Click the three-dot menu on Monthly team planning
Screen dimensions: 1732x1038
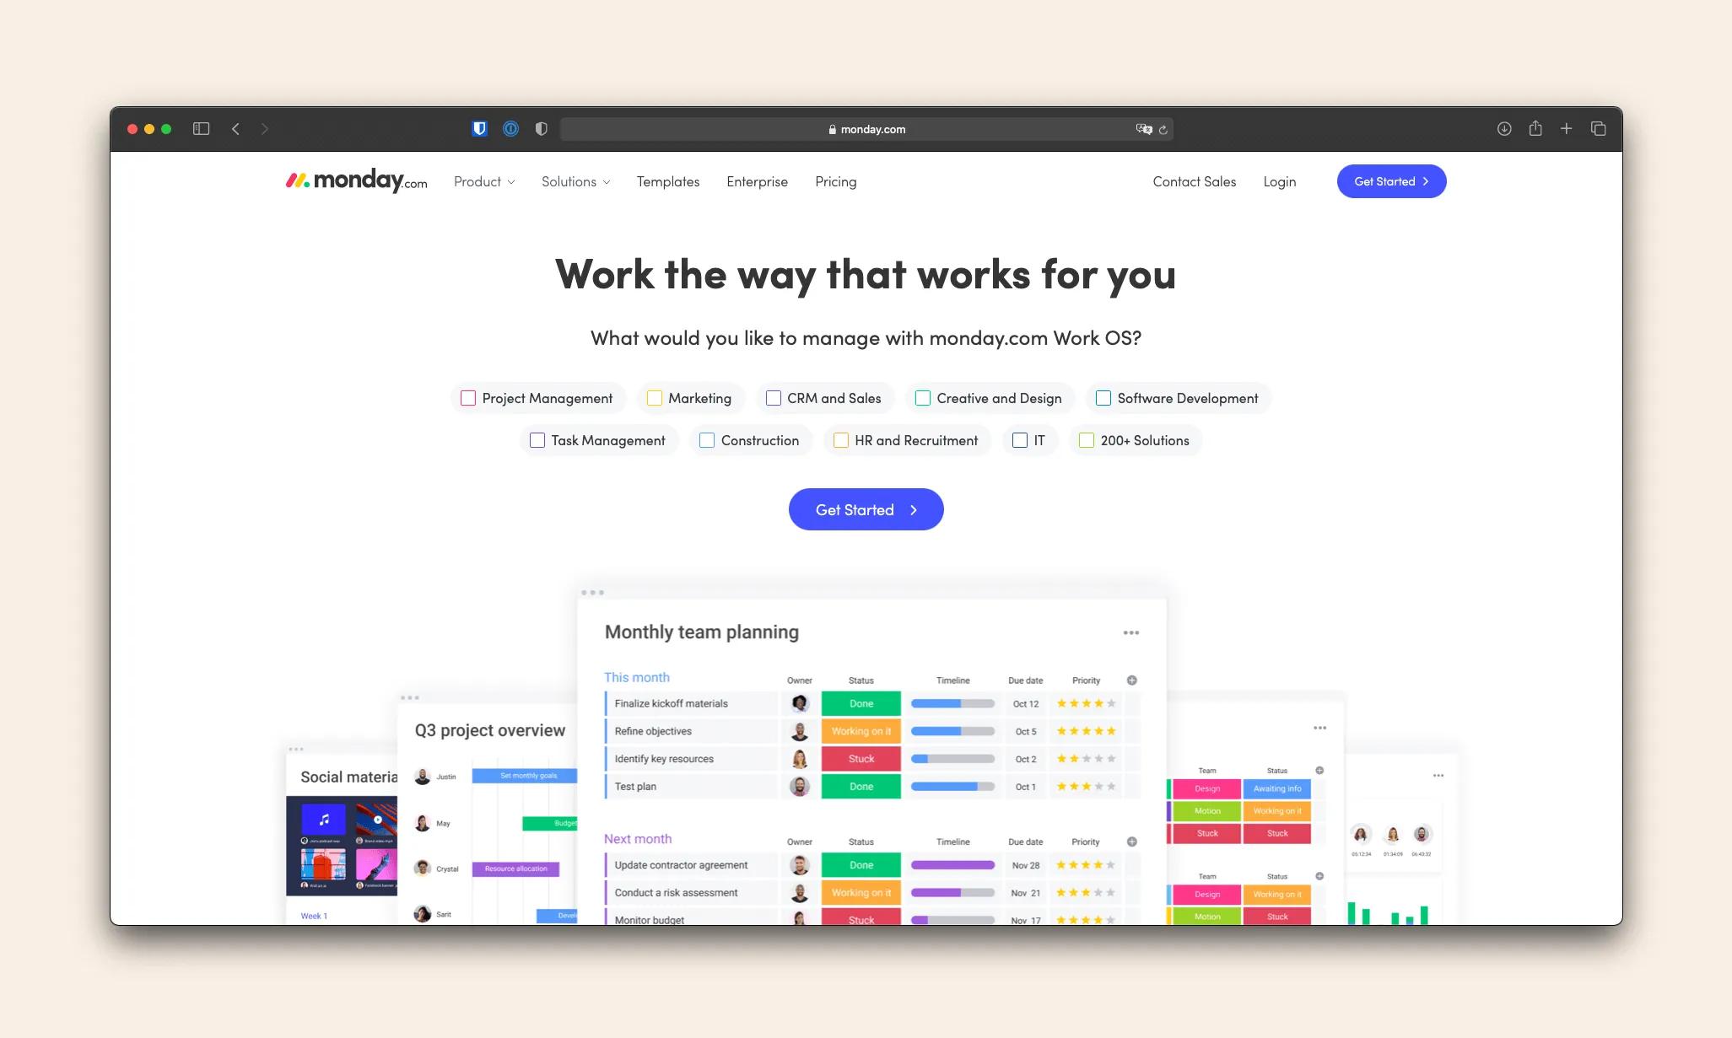(1131, 632)
